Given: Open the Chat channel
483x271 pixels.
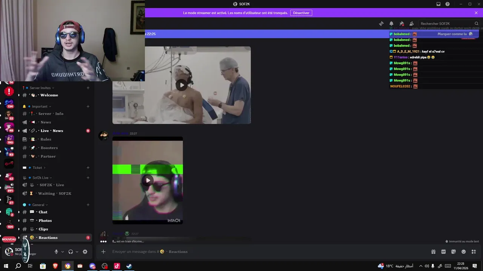Looking at the screenshot, I should coord(56,212).
